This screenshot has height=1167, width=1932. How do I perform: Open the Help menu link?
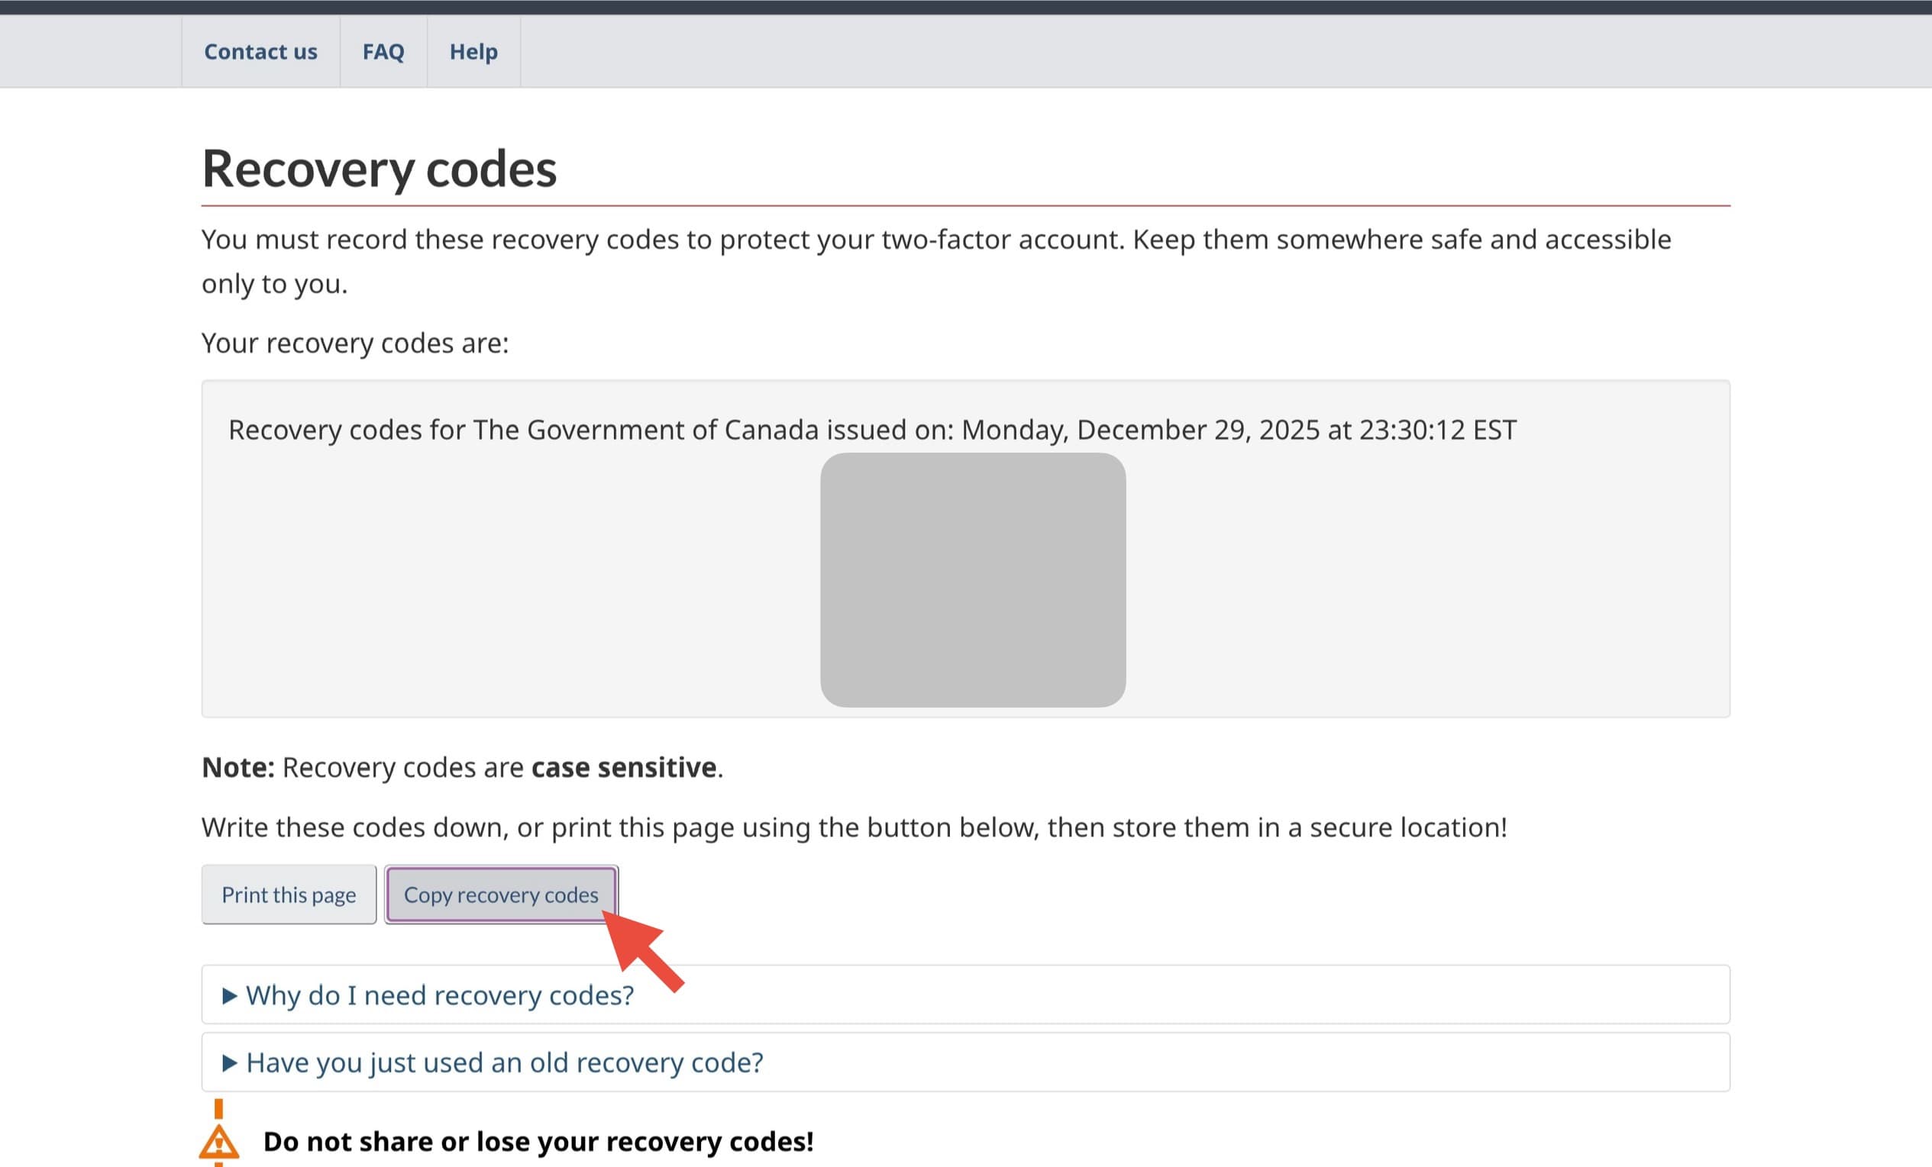point(473,52)
